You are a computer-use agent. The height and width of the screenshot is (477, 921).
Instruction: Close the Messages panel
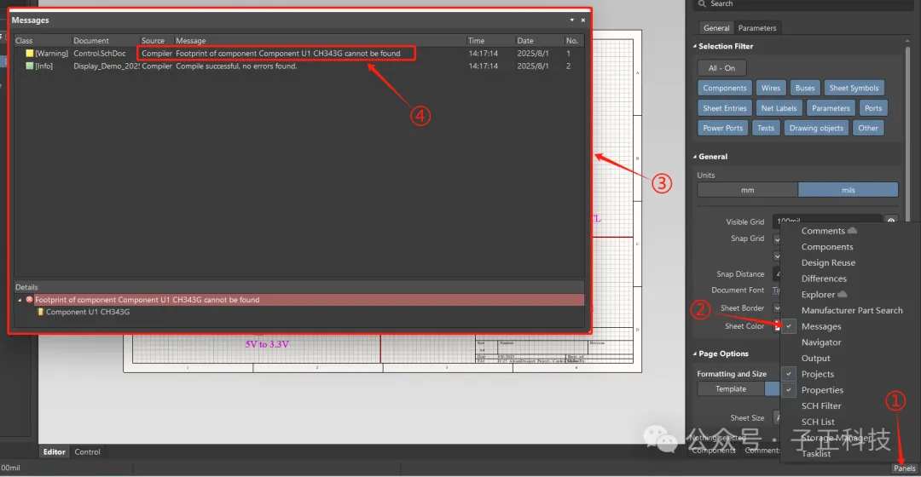[583, 20]
